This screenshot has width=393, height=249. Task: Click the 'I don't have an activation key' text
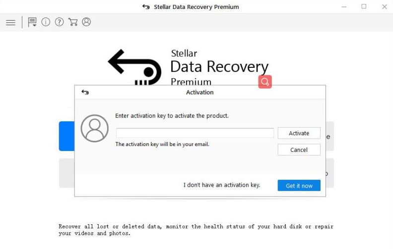[x=222, y=185]
